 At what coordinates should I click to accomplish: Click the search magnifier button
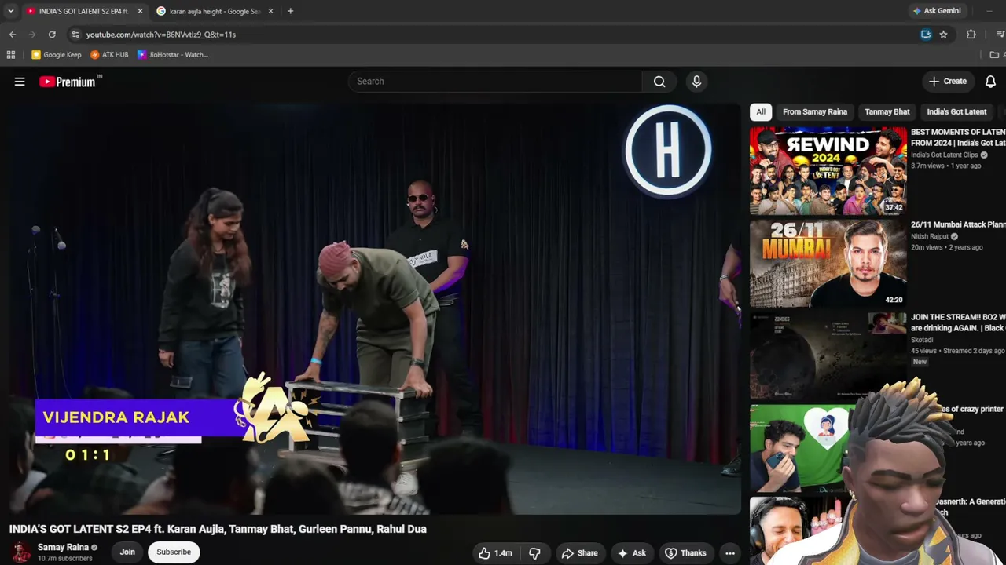tap(659, 82)
